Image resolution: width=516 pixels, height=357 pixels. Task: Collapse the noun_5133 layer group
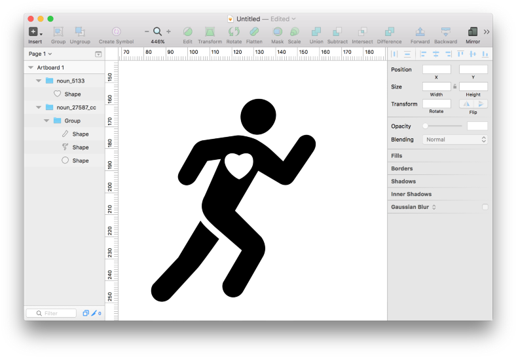coord(39,81)
